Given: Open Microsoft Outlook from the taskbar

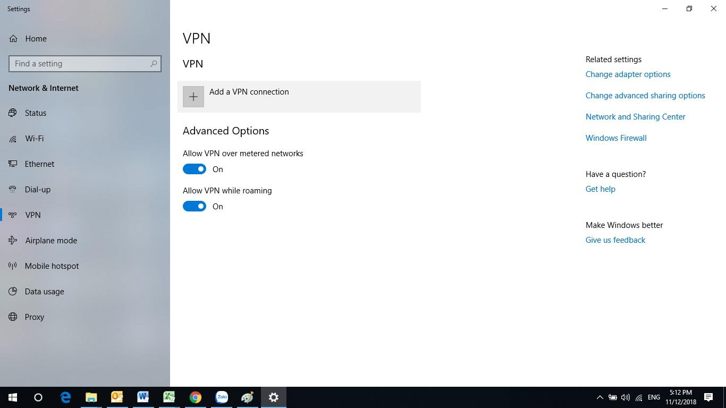Looking at the screenshot, I should tap(117, 397).
